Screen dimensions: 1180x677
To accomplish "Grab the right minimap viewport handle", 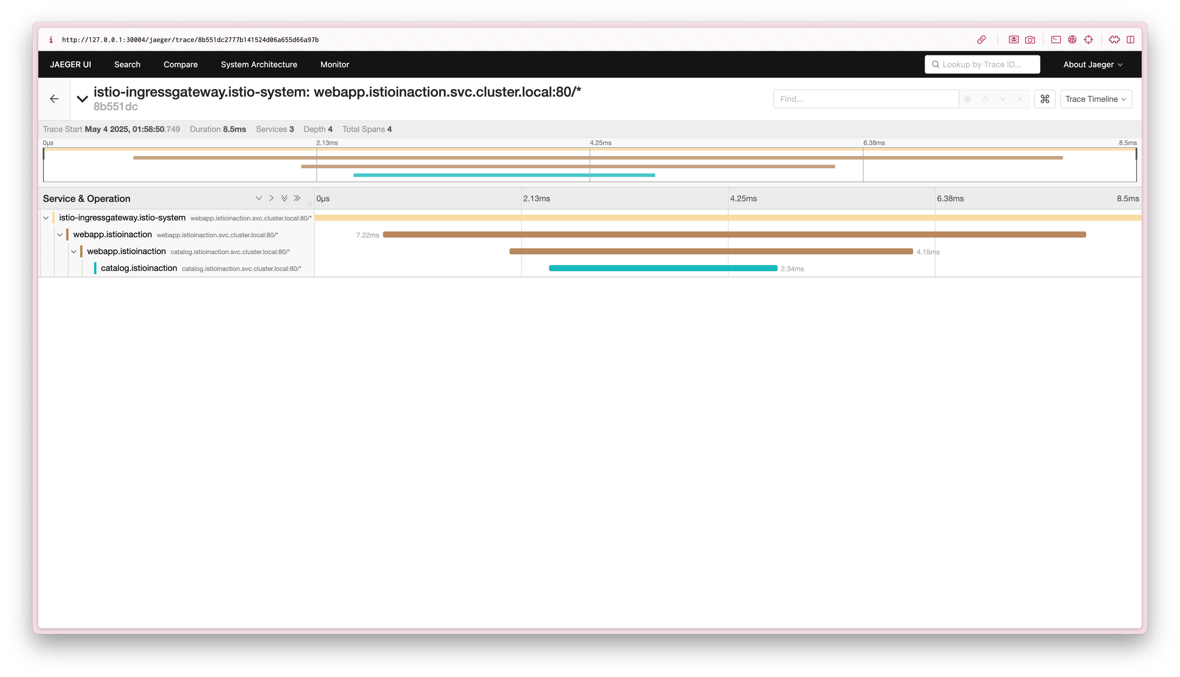I will coord(1136,154).
